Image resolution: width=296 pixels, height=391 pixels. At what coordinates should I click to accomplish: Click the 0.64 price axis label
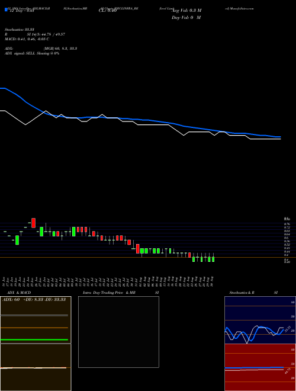[287, 235]
